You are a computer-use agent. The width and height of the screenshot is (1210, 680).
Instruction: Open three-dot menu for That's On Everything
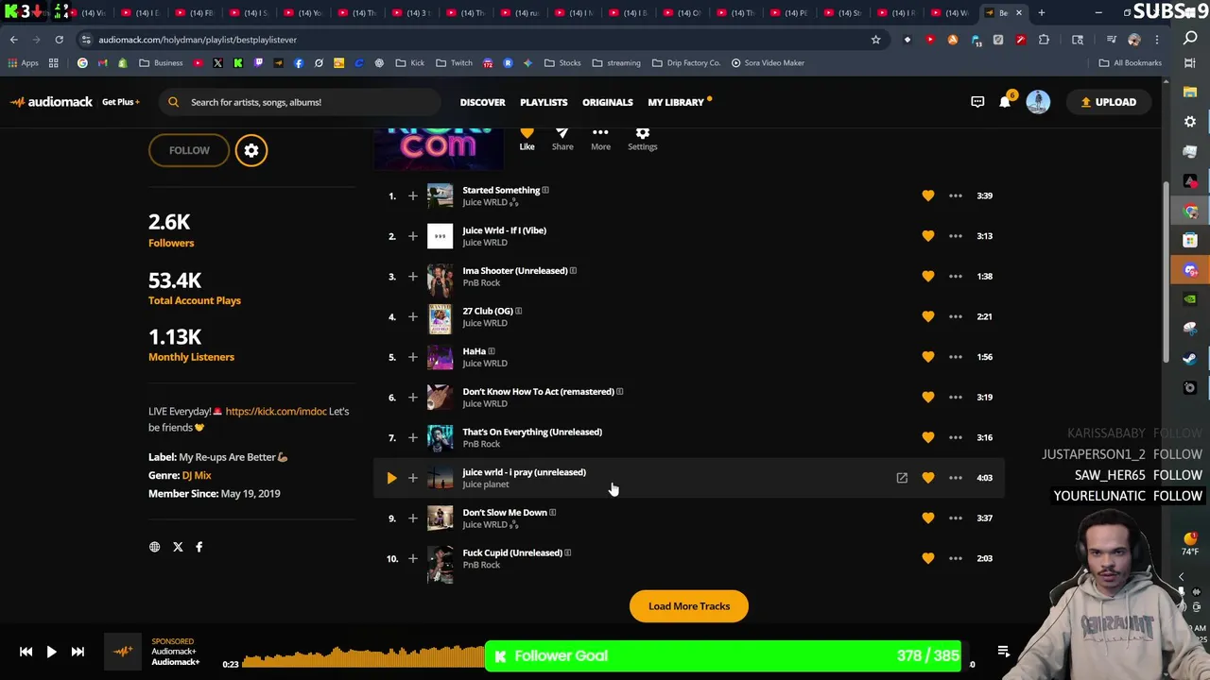[x=956, y=437]
